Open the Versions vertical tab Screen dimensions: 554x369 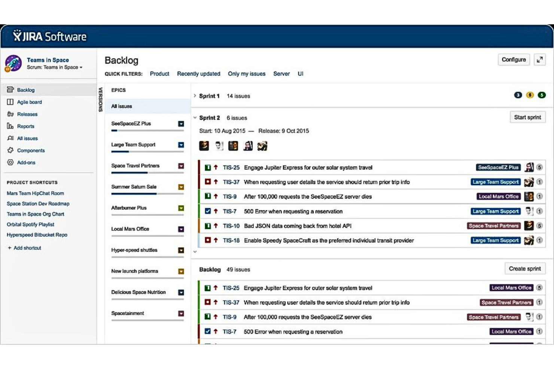pos(100,99)
